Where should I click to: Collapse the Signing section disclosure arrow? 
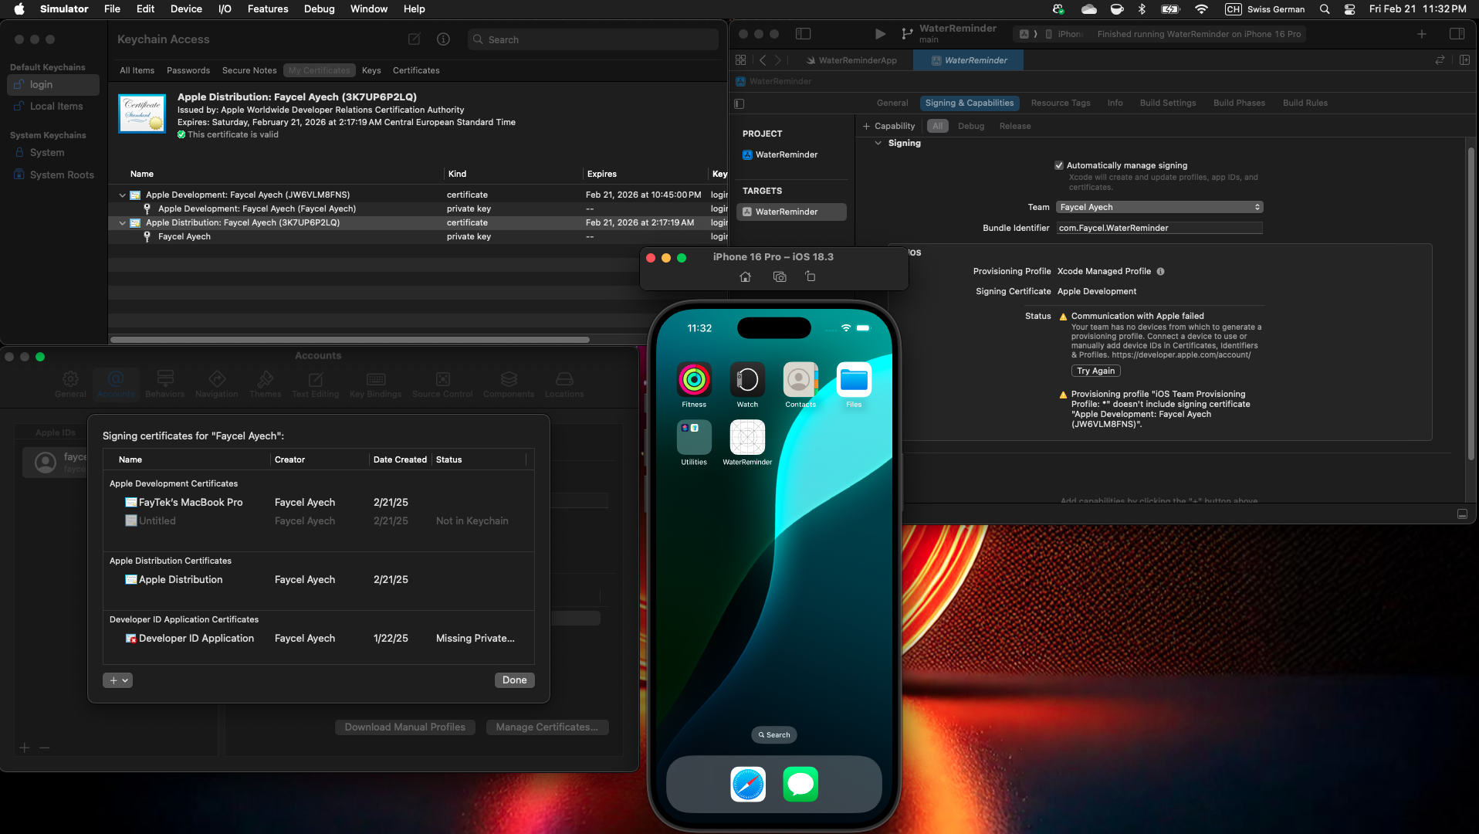point(878,144)
